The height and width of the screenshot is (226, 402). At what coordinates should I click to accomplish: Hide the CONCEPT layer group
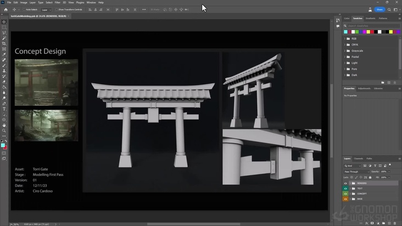coord(345,194)
